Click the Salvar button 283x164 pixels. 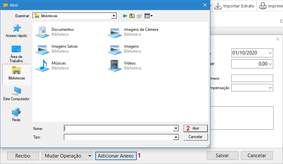[222, 156]
